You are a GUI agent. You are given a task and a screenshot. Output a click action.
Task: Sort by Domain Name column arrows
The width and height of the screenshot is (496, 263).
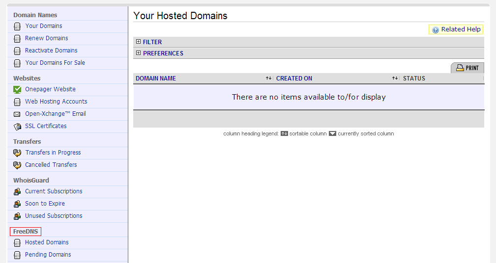[x=268, y=79]
